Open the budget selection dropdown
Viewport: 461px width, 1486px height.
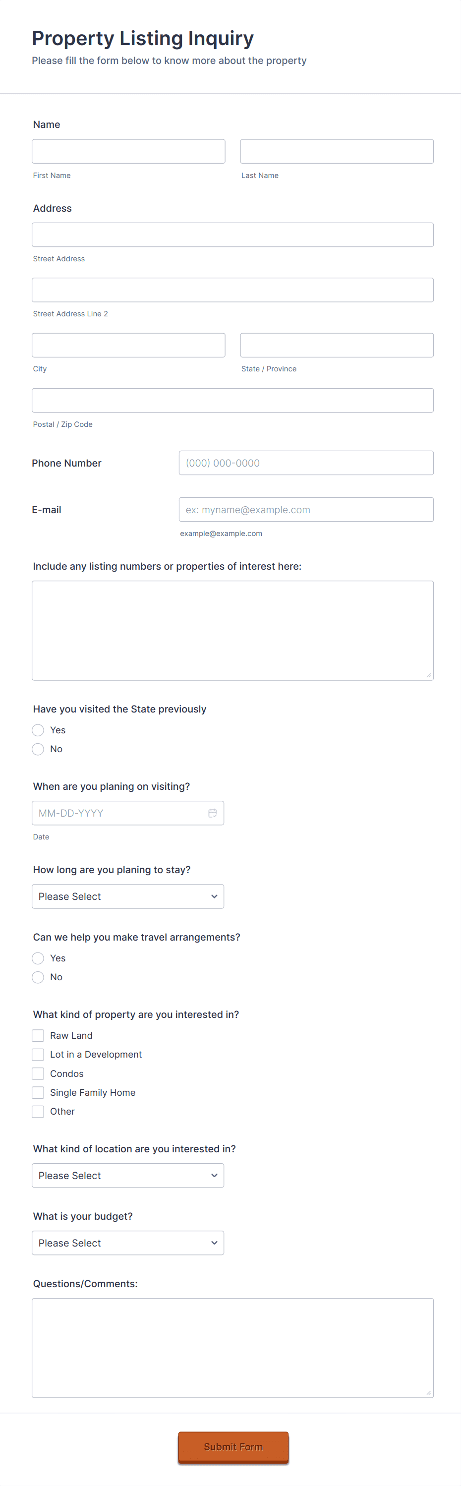tap(127, 1243)
